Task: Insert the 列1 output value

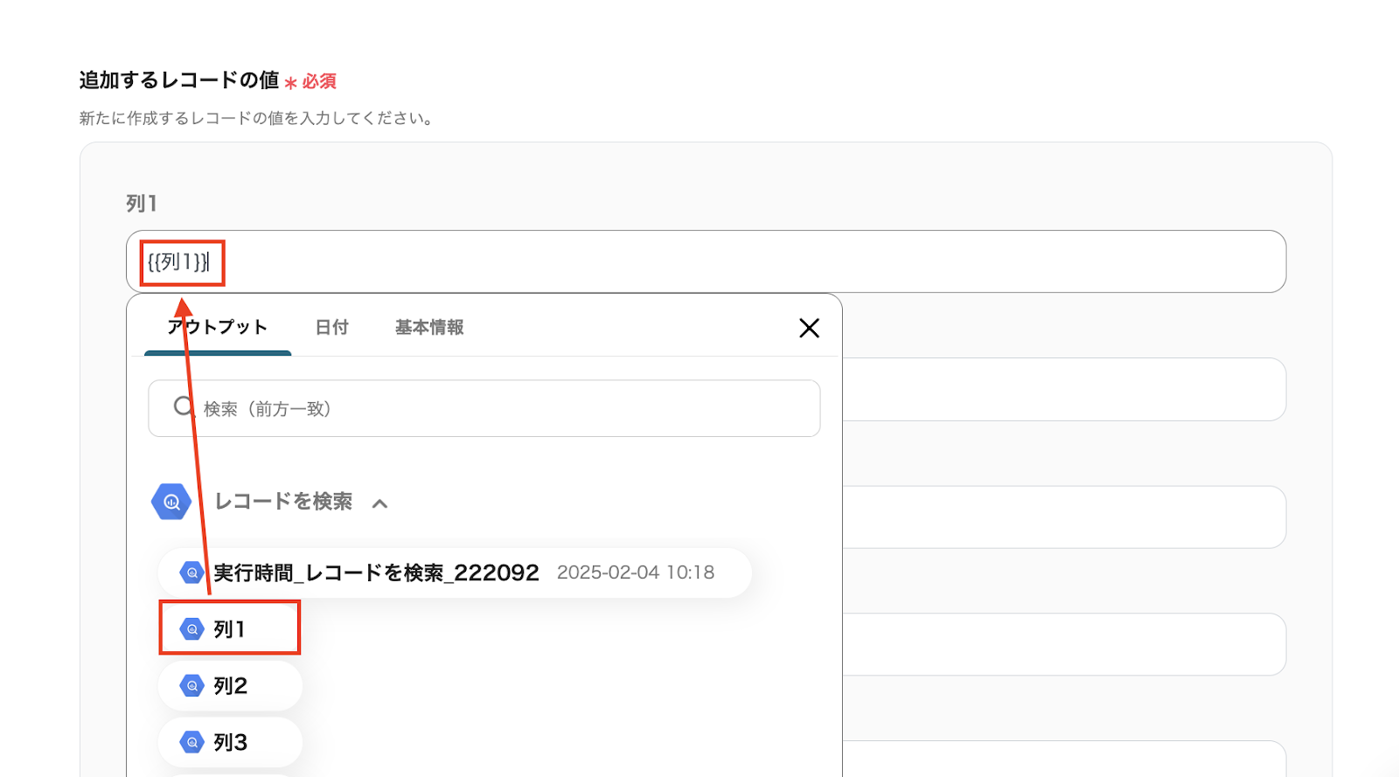Action: (230, 628)
